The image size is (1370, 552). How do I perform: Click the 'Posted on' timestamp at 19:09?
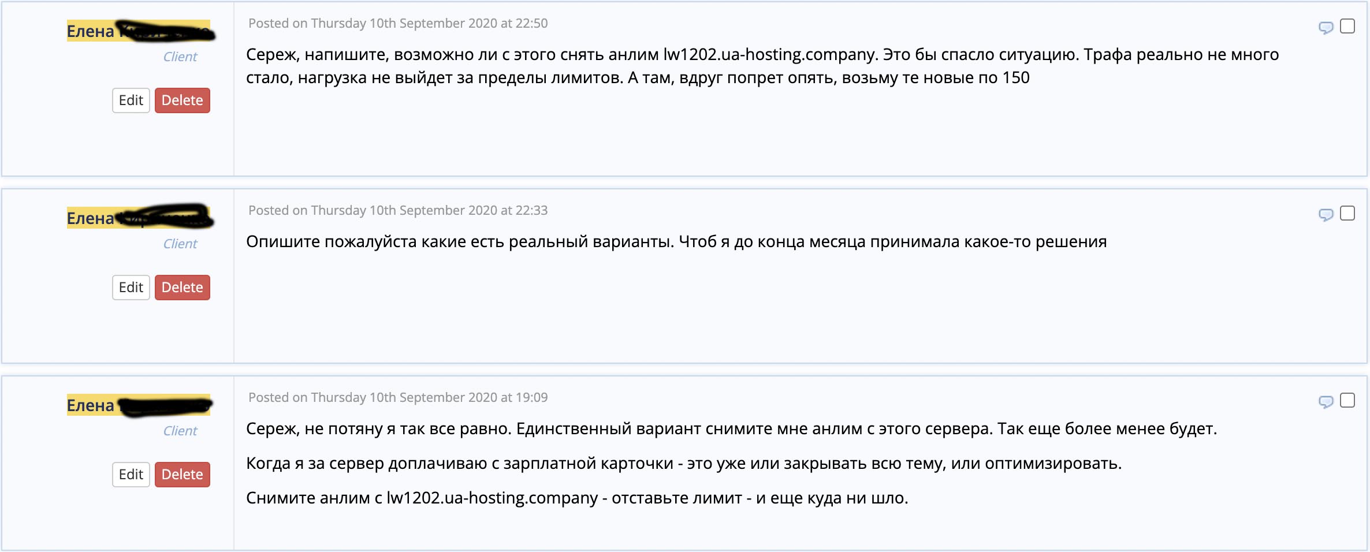(x=398, y=397)
